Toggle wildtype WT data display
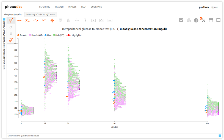This screenshot has height=140, width=224. click(x=44, y=20)
